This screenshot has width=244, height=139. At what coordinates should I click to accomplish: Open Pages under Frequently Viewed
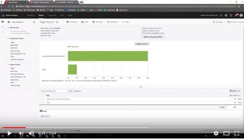pos(13,42)
